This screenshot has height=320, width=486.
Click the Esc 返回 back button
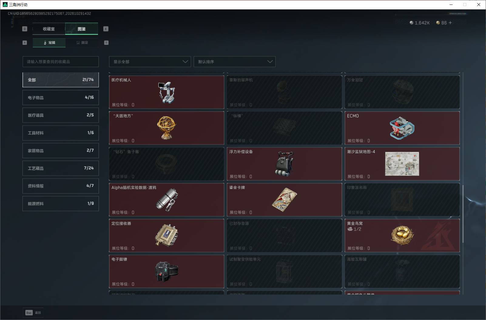click(33, 313)
